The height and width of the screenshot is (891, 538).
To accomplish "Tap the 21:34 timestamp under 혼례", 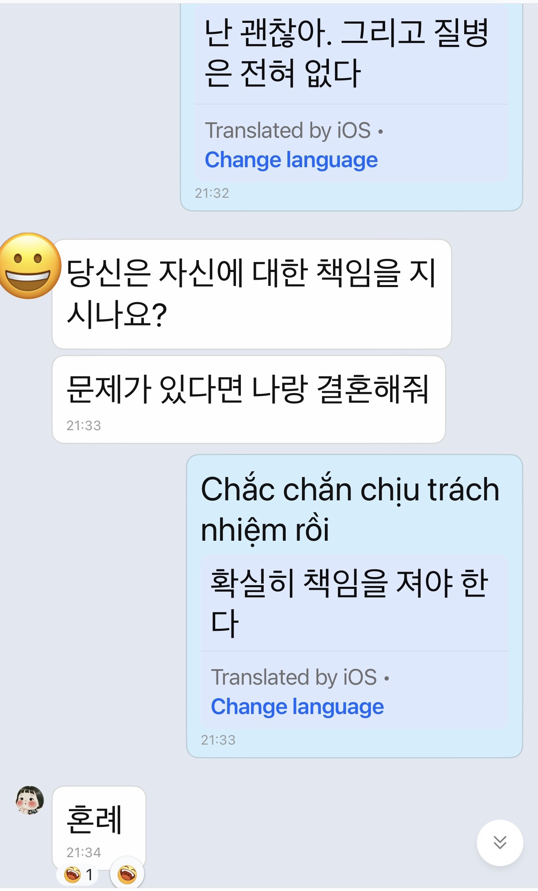I will tap(84, 852).
